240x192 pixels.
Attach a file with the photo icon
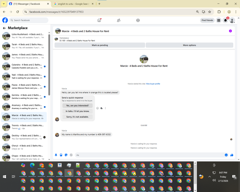61,155
